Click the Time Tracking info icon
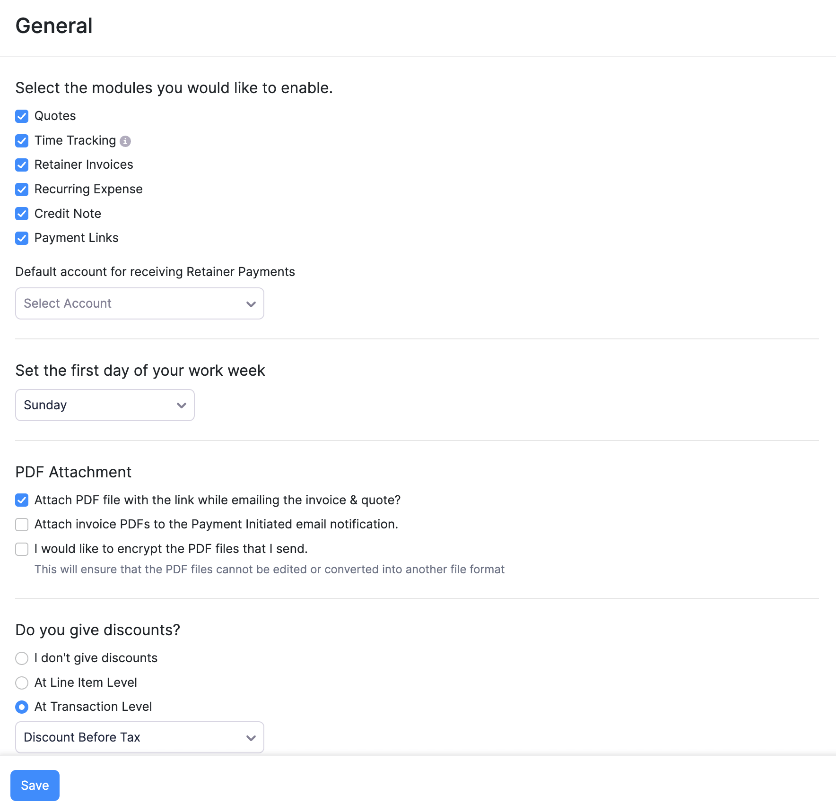836x803 pixels. click(x=125, y=141)
